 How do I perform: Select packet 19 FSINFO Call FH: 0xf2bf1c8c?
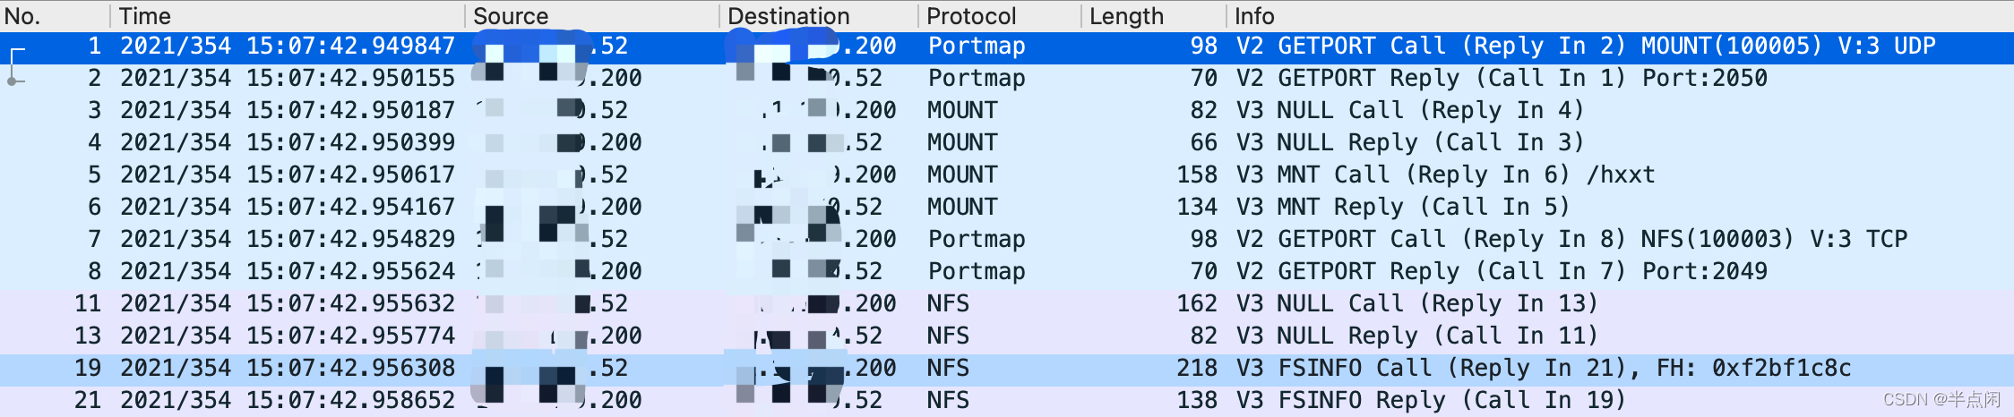[x=1007, y=369]
